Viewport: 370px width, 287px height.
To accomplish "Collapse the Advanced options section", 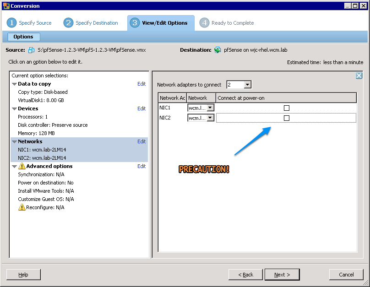I will pyautogui.click(x=14, y=167).
